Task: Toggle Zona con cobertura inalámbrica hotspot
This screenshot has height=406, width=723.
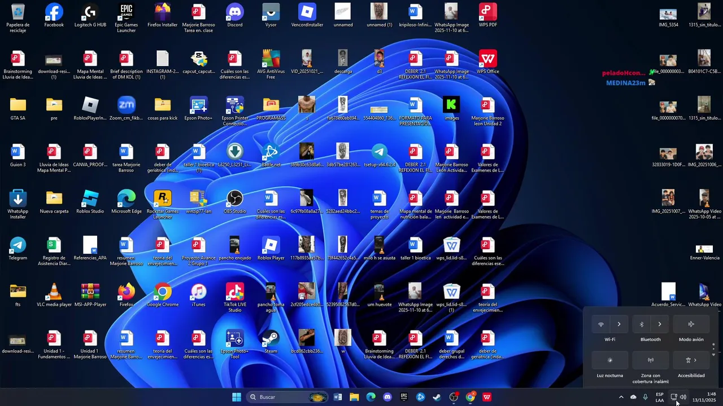Action: [x=651, y=360]
